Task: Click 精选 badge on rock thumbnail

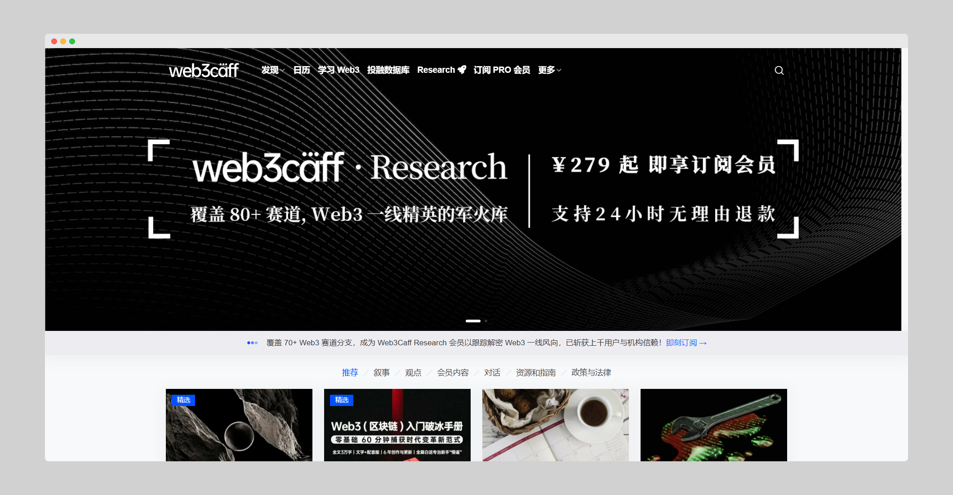Action: 183,400
